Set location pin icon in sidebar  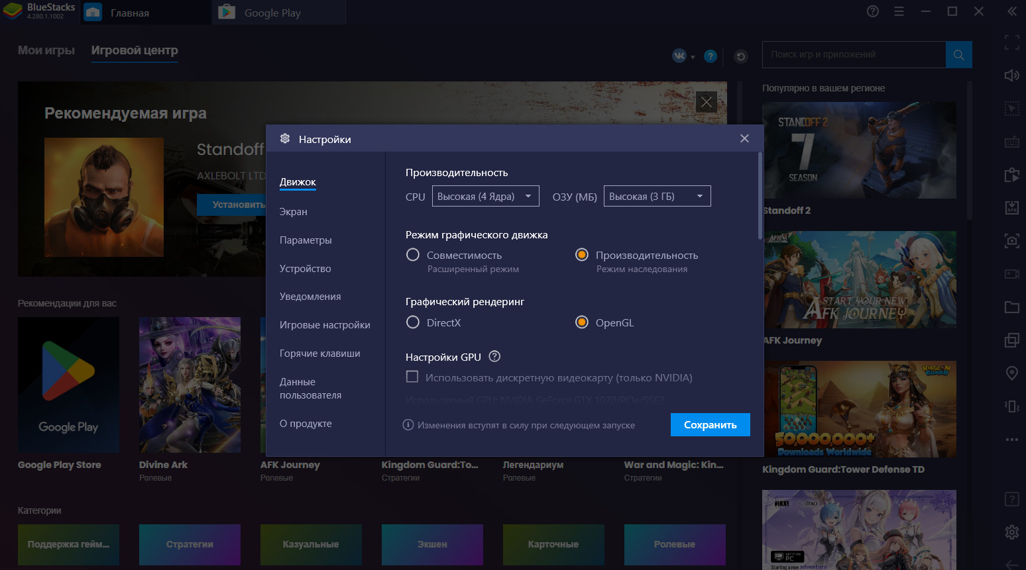[x=1012, y=373]
